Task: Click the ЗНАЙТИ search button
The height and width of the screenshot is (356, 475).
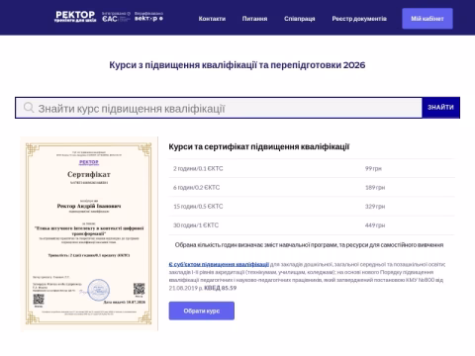Action: pyautogui.click(x=440, y=108)
